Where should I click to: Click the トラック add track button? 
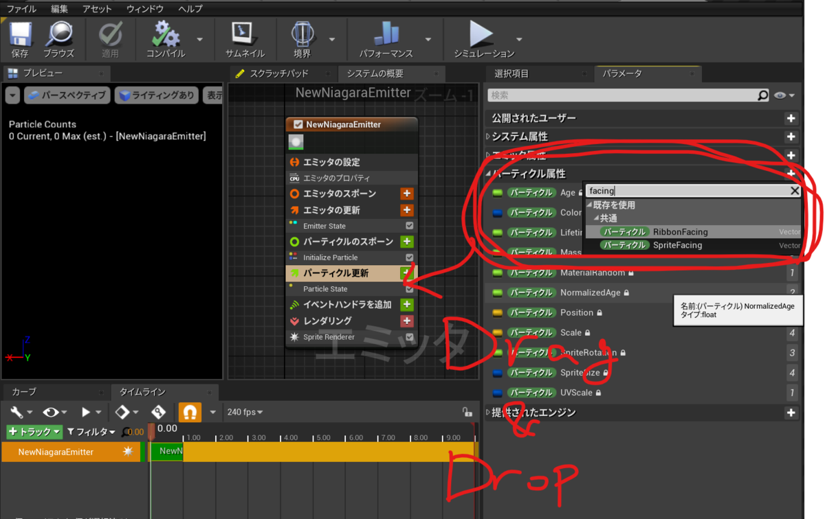coord(34,432)
